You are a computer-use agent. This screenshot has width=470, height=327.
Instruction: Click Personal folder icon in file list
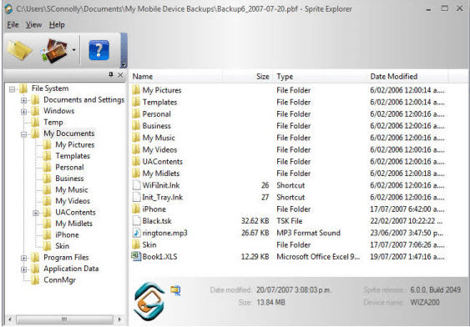pyautogui.click(x=136, y=113)
